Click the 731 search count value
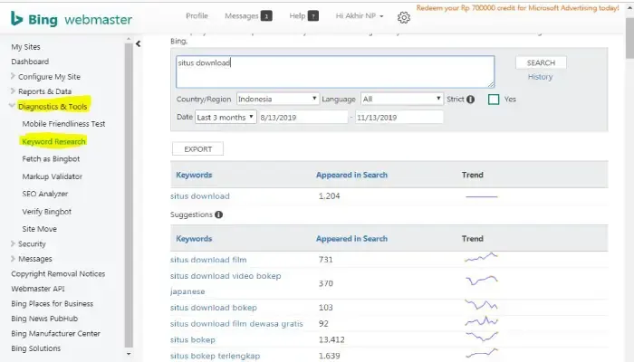 (x=325, y=260)
